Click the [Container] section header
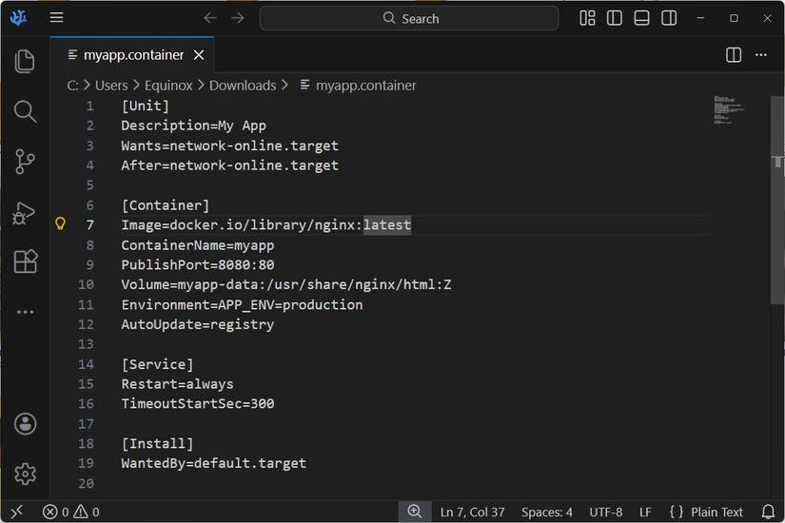This screenshot has width=785, height=523. point(166,205)
